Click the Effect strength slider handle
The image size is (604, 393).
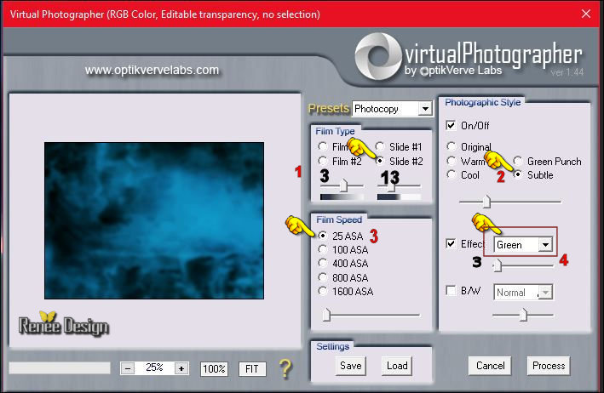498,265
